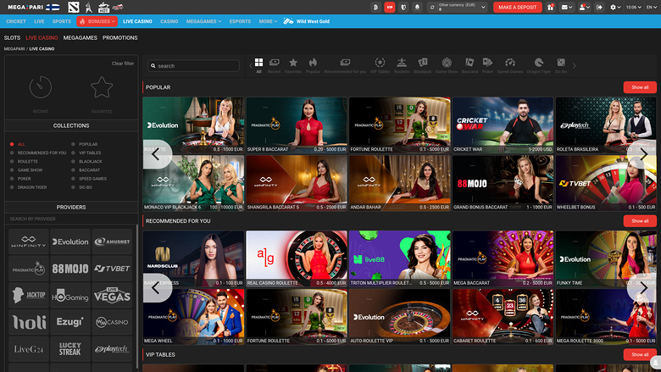This screenshot has height=372, width=661.
Task: Open ESPORTS in the nav bar
Action: (240, 21)
